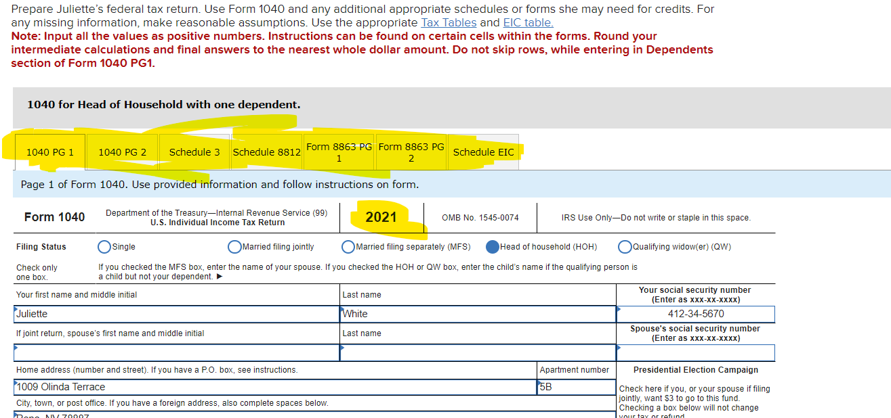Choose Married filing separately (MFS) option

tap(348, 247)
